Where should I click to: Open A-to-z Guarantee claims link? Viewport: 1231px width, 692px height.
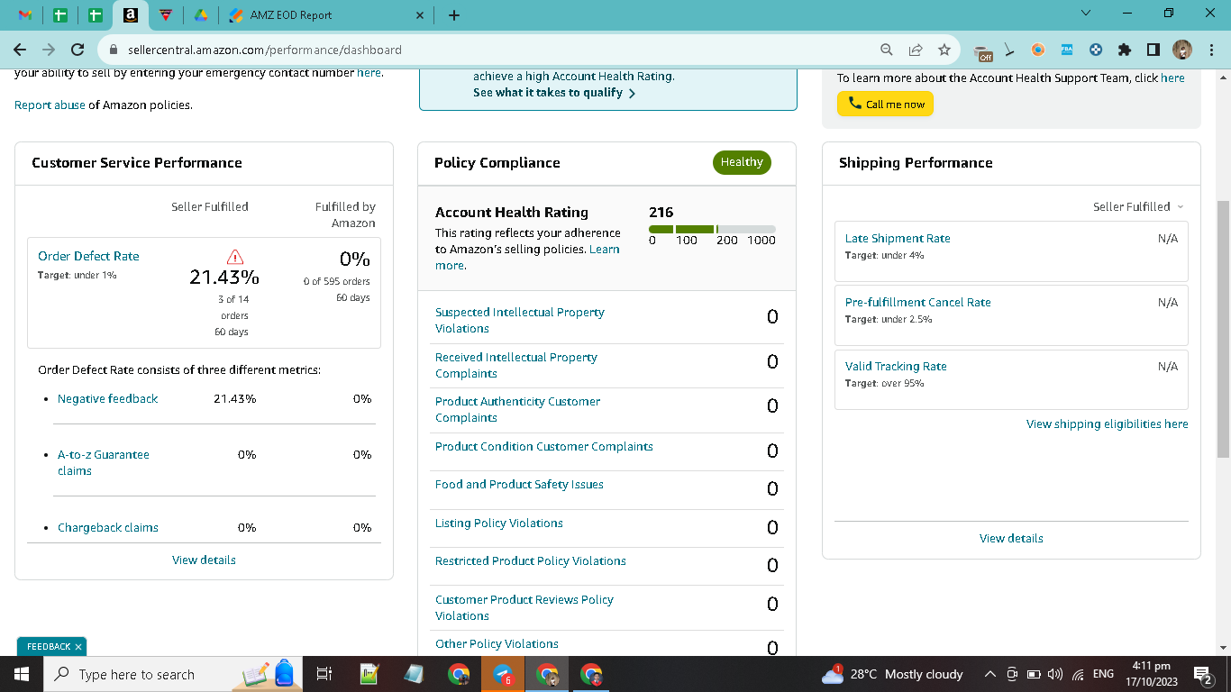104,462
